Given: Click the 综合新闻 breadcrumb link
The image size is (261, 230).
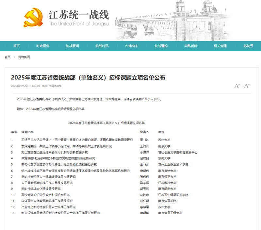Looking at the screenshot, I should point(24,57).
